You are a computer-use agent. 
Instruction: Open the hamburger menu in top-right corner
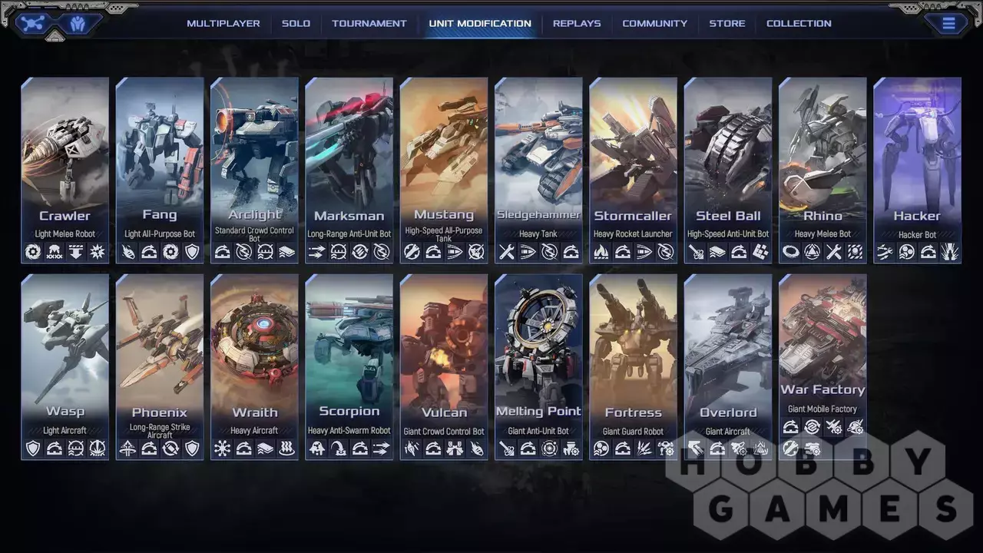coord(948,24)
